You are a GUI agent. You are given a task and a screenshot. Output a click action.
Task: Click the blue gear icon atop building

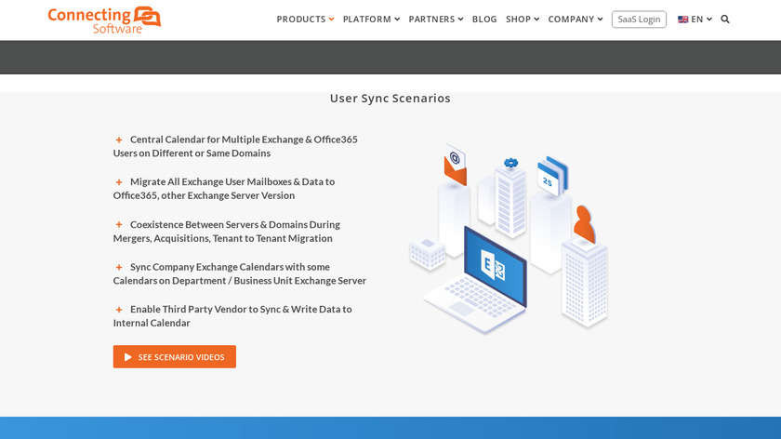pos(510,163)
